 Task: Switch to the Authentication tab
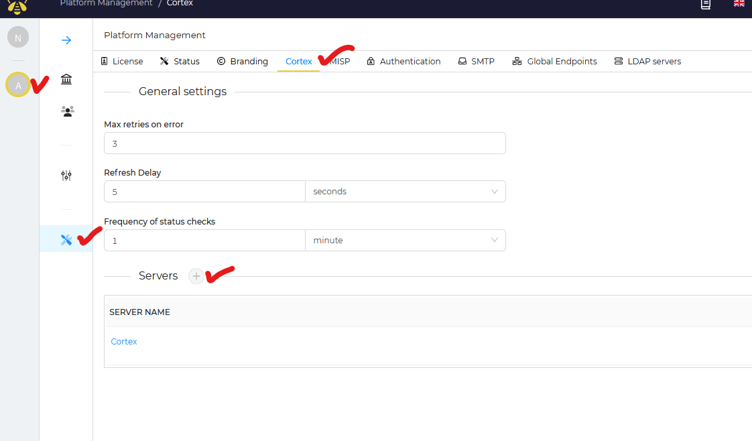(x=403, y=62)
